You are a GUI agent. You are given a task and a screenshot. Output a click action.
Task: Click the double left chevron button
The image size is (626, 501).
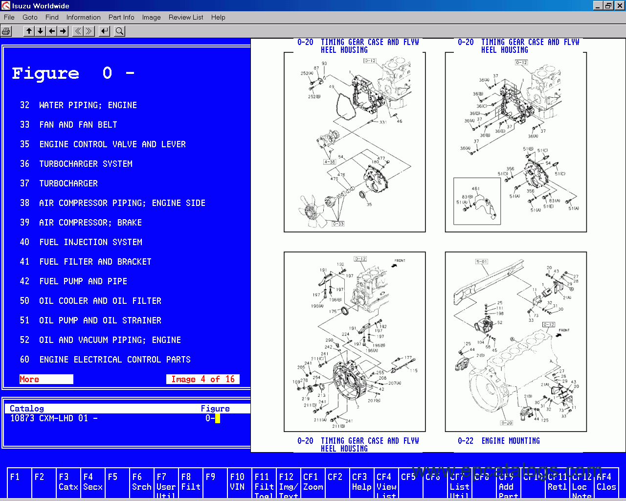[x=78, y=31]
